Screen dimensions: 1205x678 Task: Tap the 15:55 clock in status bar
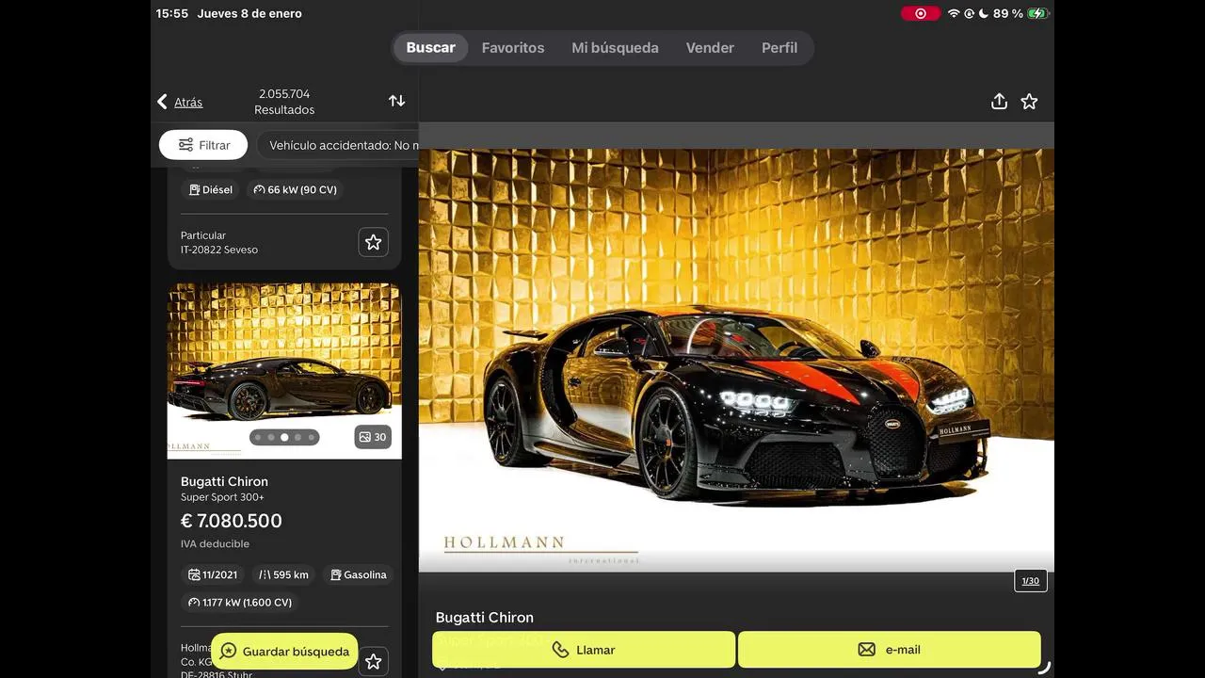(172, 13)
